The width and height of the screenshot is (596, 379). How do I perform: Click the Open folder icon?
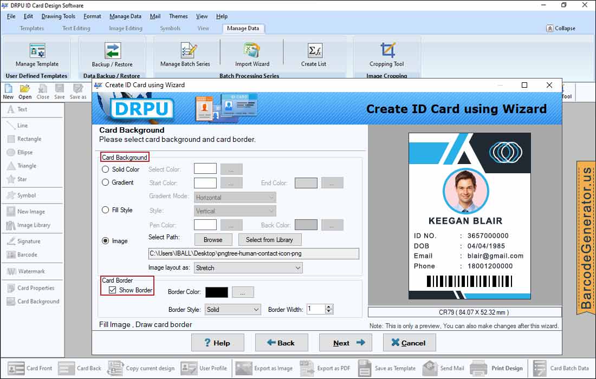click(25, 92)
